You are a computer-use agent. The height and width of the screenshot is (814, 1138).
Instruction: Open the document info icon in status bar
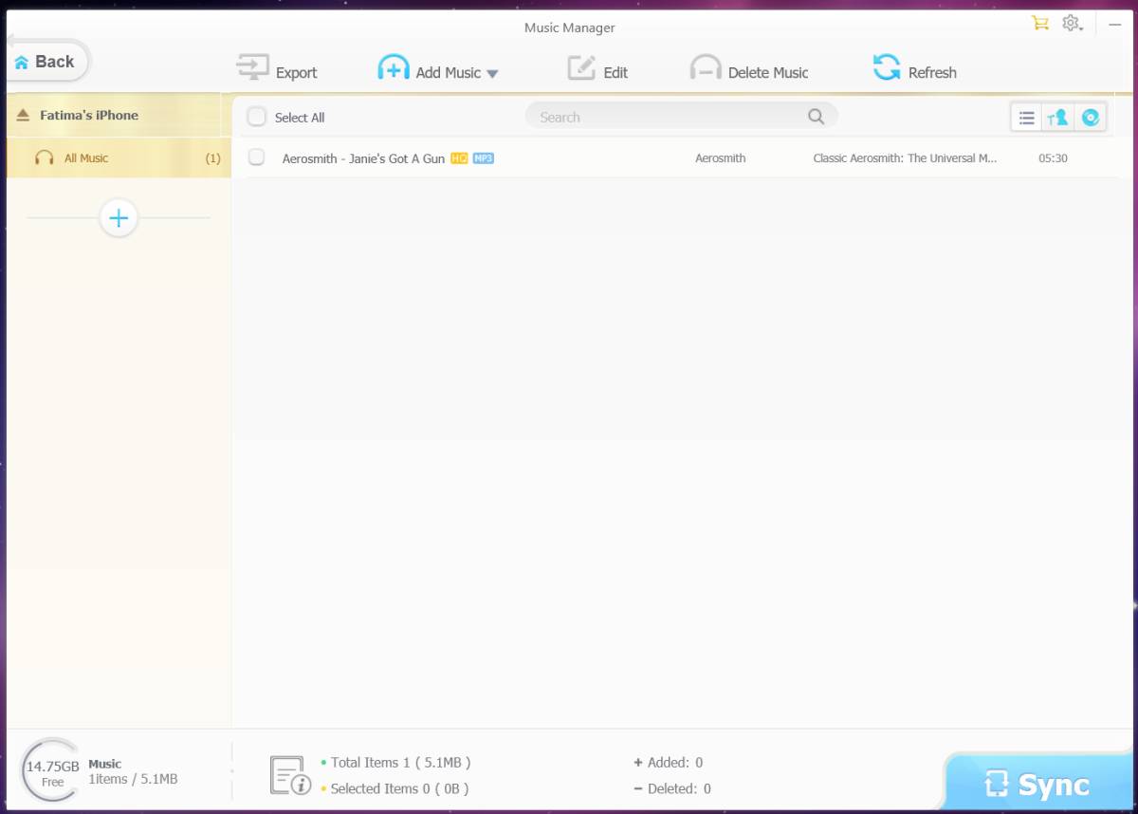pos(290,775)
